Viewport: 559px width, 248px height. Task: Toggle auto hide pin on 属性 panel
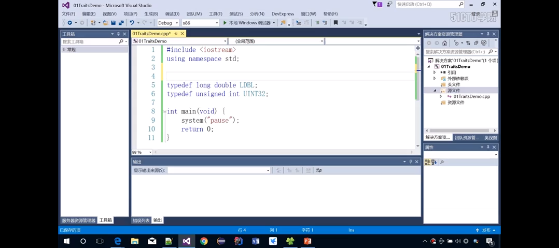488,148
